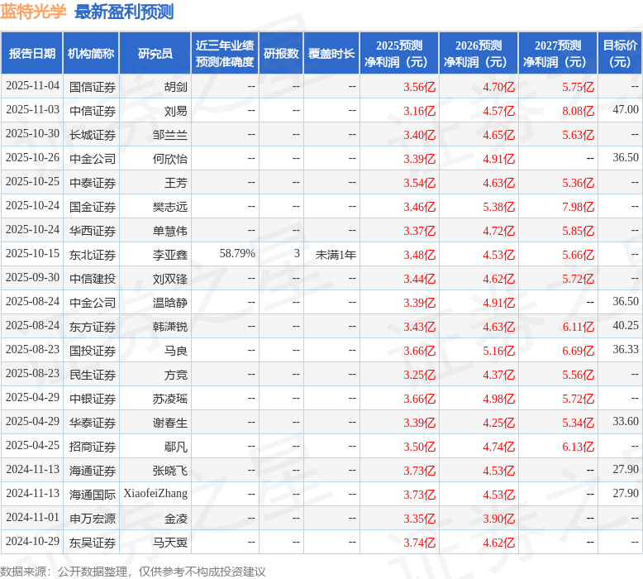Click the 6.69亿 2027 forecast value
Image resolution: width=643 pixels, height=579 pixels.
579,351
